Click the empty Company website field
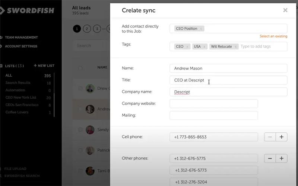The image size is (298, 186). (x=213, y=104)
